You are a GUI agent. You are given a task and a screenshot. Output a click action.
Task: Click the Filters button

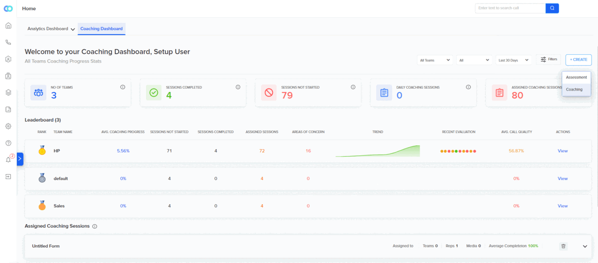[x=549, y=60]
